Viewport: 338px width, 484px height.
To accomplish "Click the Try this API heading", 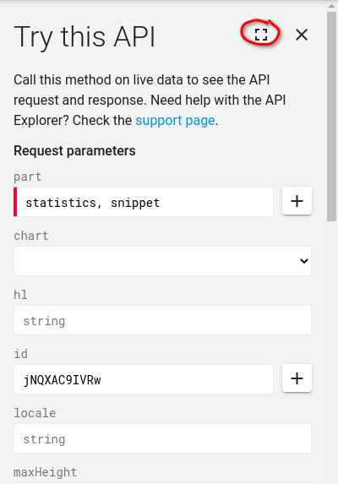I will pos(84,37).
